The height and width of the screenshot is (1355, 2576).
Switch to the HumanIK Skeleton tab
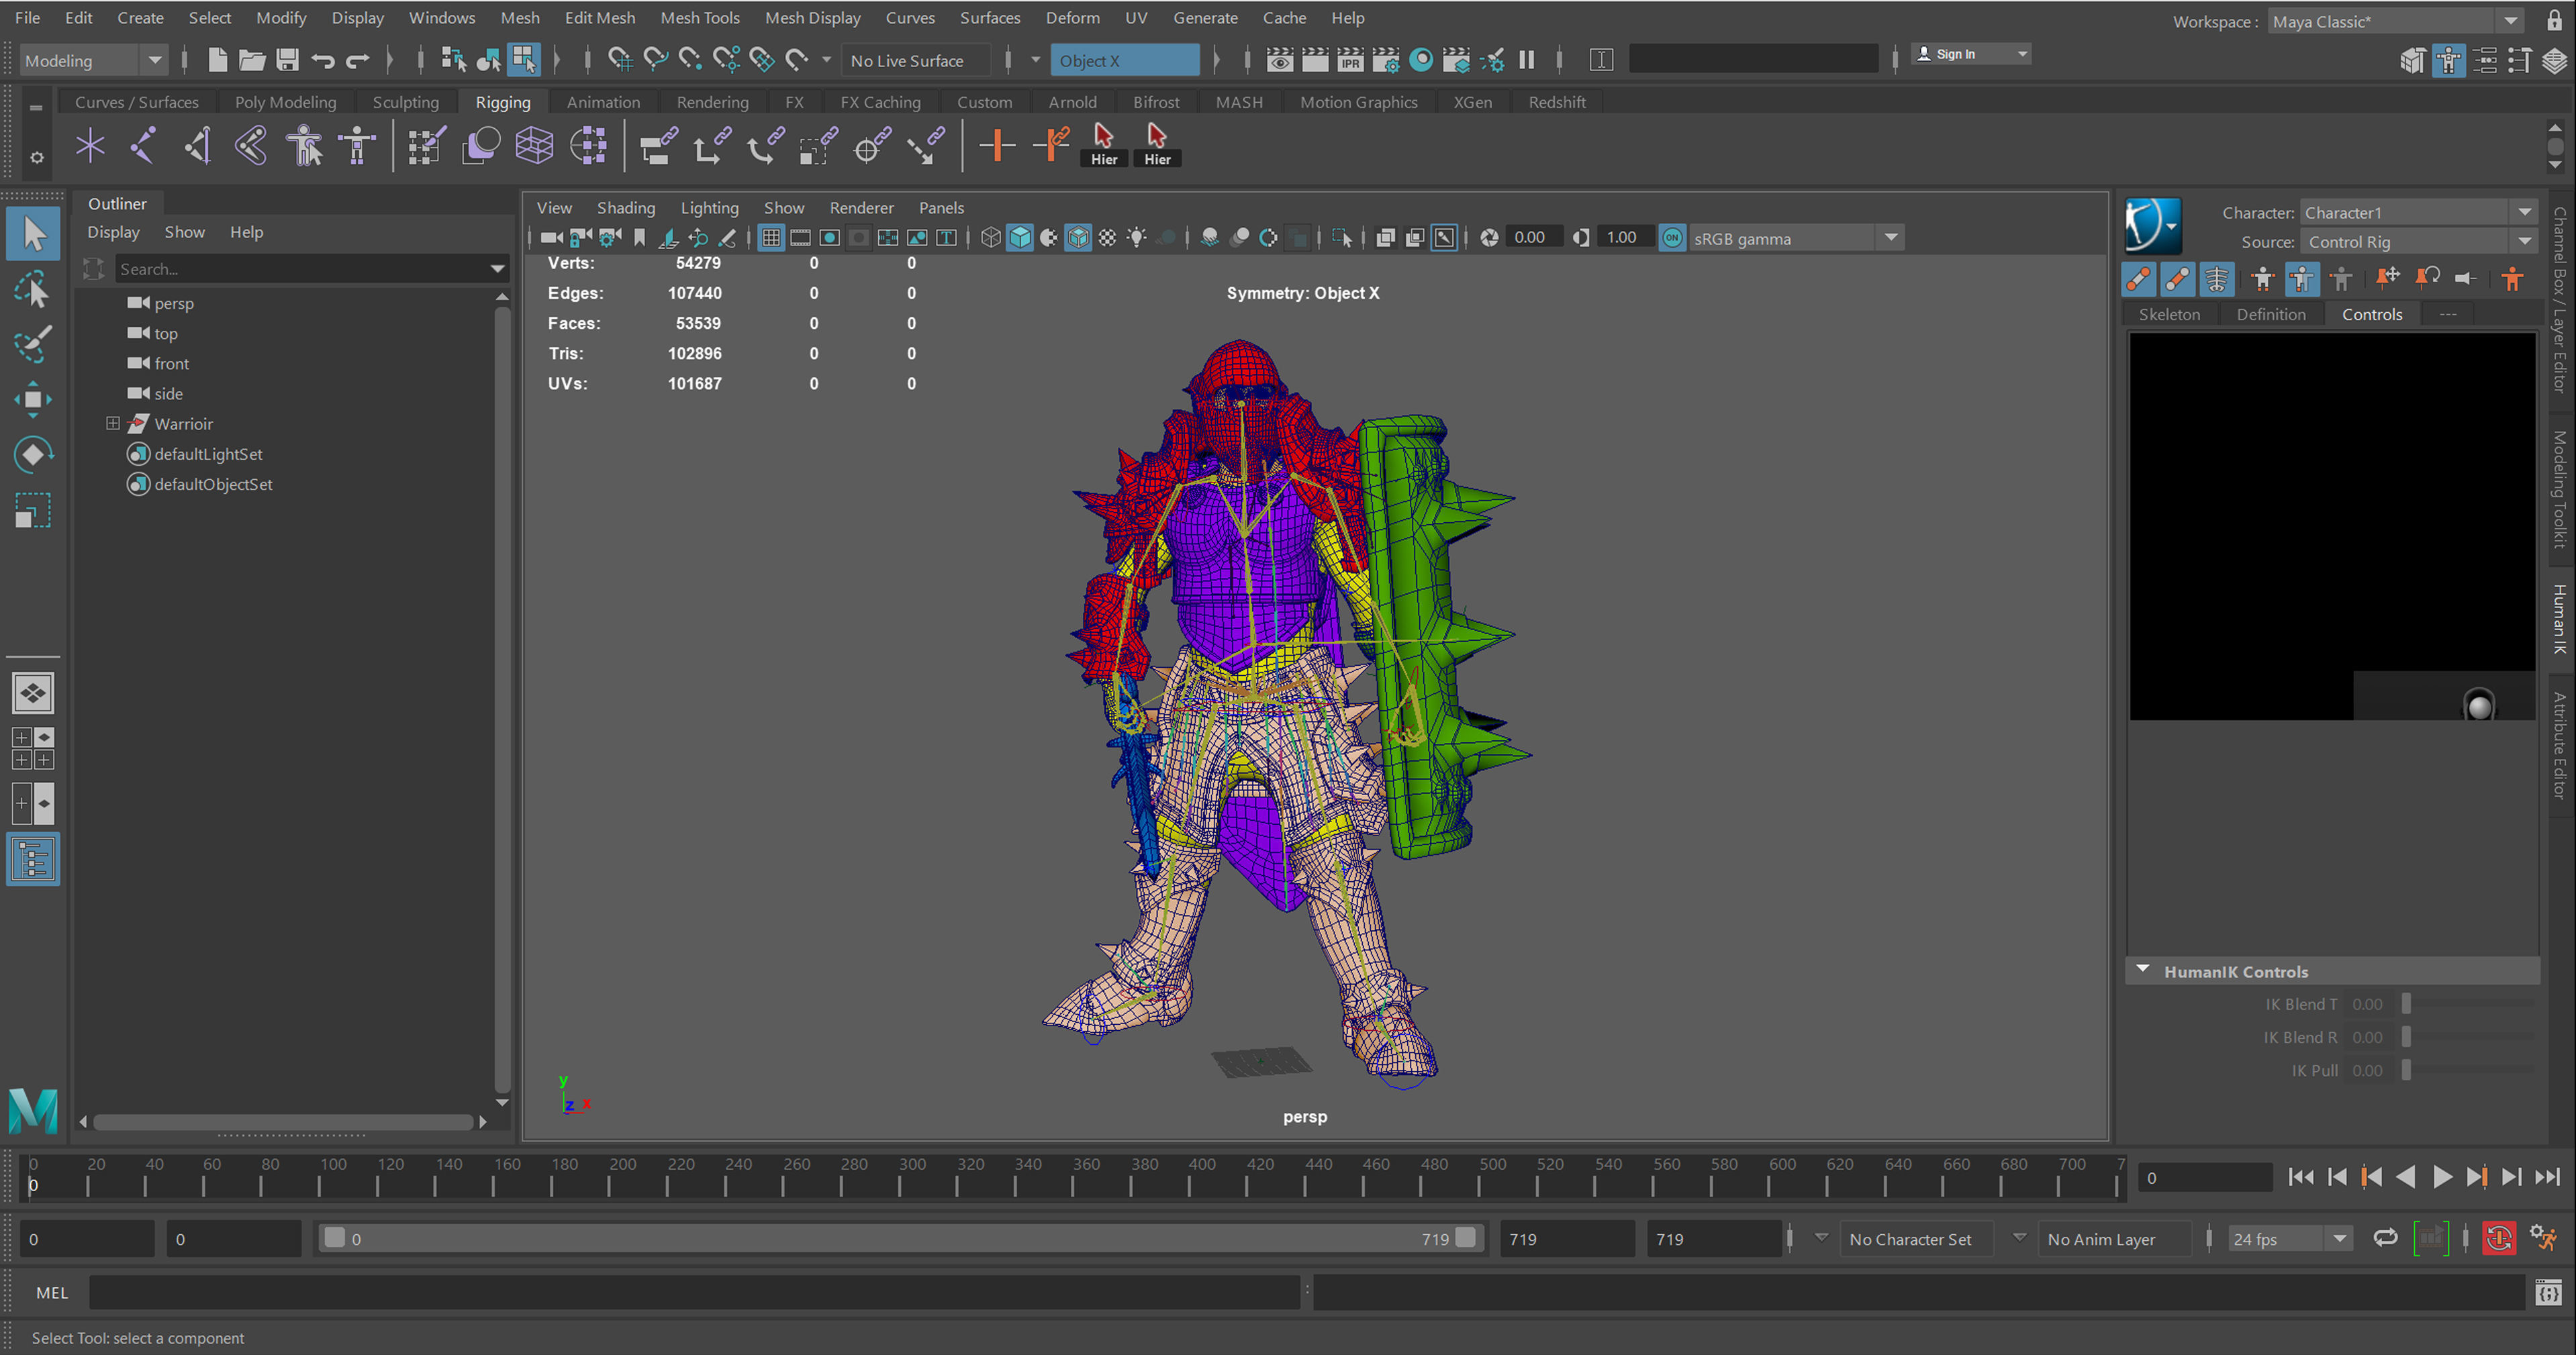(x=2169, y=314)
